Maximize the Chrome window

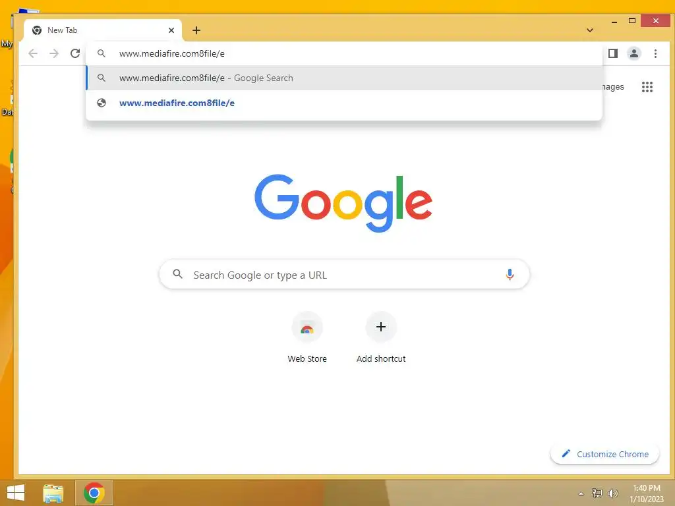(x=632, y=20)
